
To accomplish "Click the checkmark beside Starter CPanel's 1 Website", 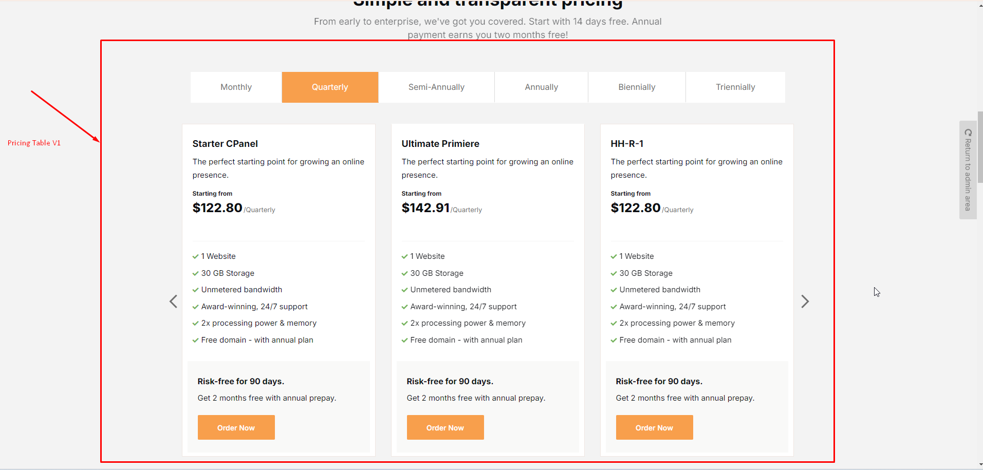I will click(196, 256).
